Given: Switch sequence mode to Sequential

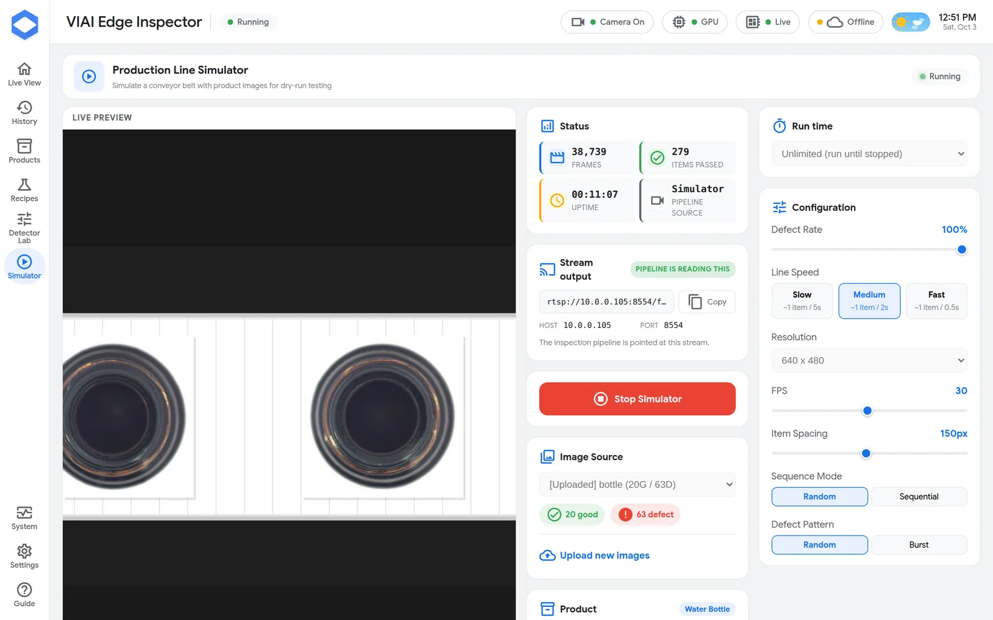Looking at the screenshot, I should (x=919, y=497).
